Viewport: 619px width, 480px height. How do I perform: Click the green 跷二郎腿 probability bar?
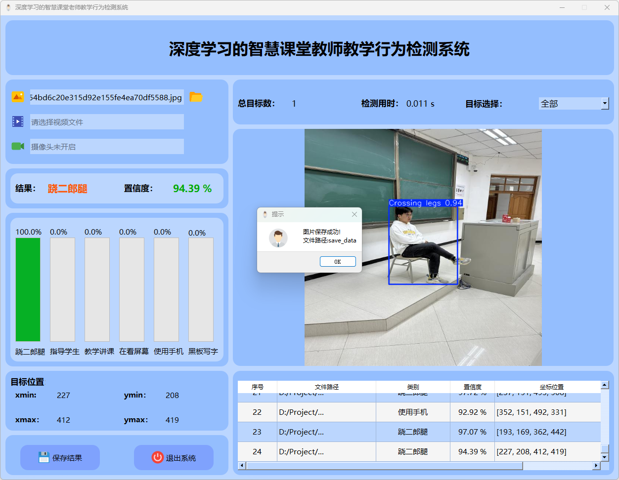coord(28,289)
